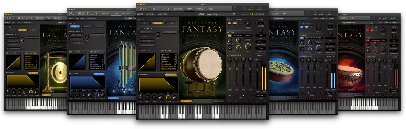Switch the front window's Reverb ON toggle

point(229,35)
